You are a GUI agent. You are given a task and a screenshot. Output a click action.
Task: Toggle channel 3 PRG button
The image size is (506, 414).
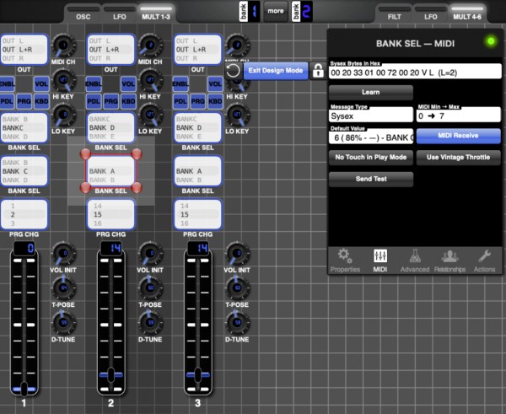coord(198,101)
